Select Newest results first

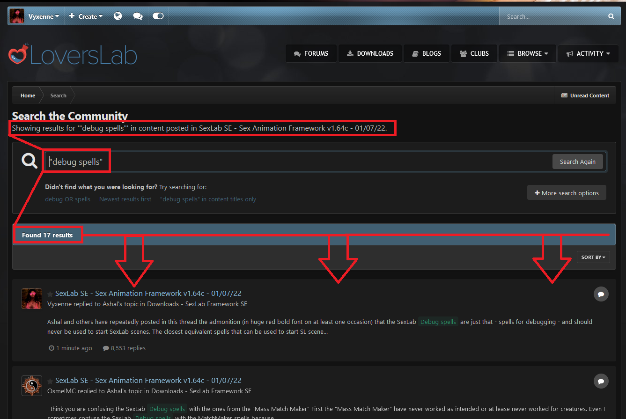[x=125, y=199]
